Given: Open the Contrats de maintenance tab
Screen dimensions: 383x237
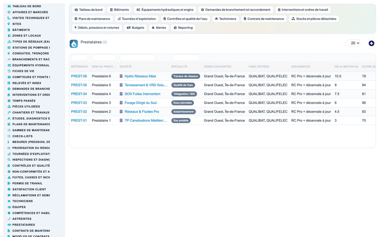Looking at the screenshot, I should [264, 19].
